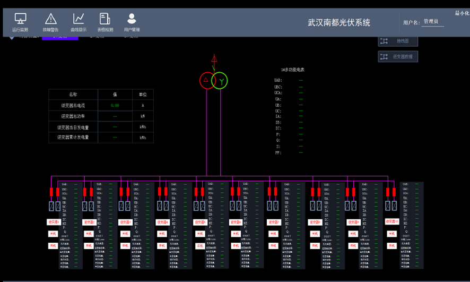470x282 pixels.
Task: Start inverter 1 with 开机
Action: tap(53, 246)
